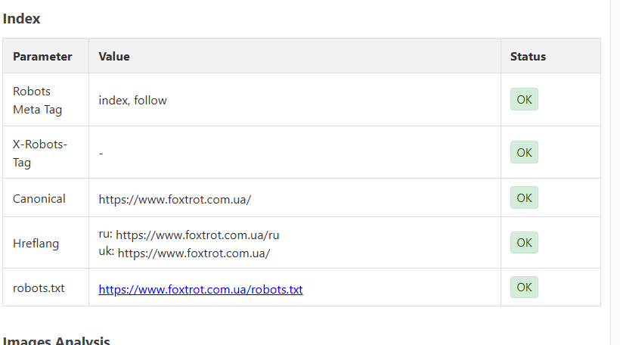620x345 pixels.
Task: Click the canonical URL value text
Action: coord(175,200)
